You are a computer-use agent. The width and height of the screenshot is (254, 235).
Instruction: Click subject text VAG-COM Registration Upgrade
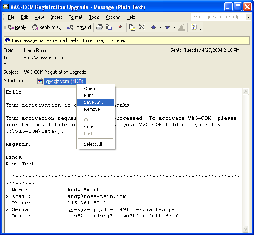point(55,72)
